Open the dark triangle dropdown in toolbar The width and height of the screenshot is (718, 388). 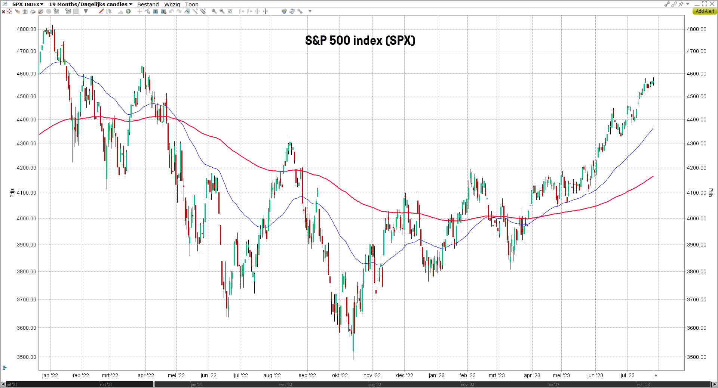[86, 11]
